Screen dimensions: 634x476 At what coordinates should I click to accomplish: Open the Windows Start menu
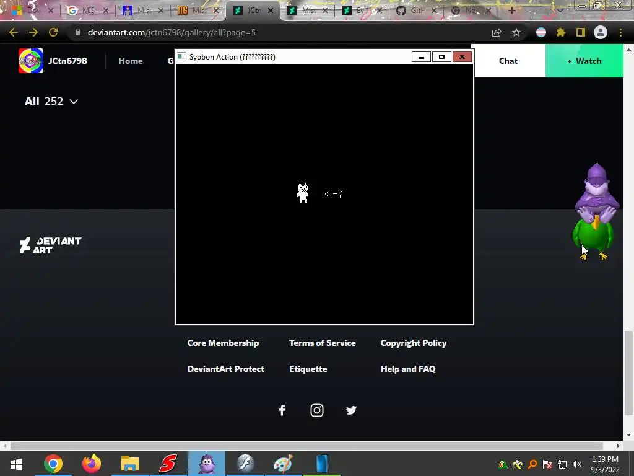pyautogui.click(x=16, y=464)
